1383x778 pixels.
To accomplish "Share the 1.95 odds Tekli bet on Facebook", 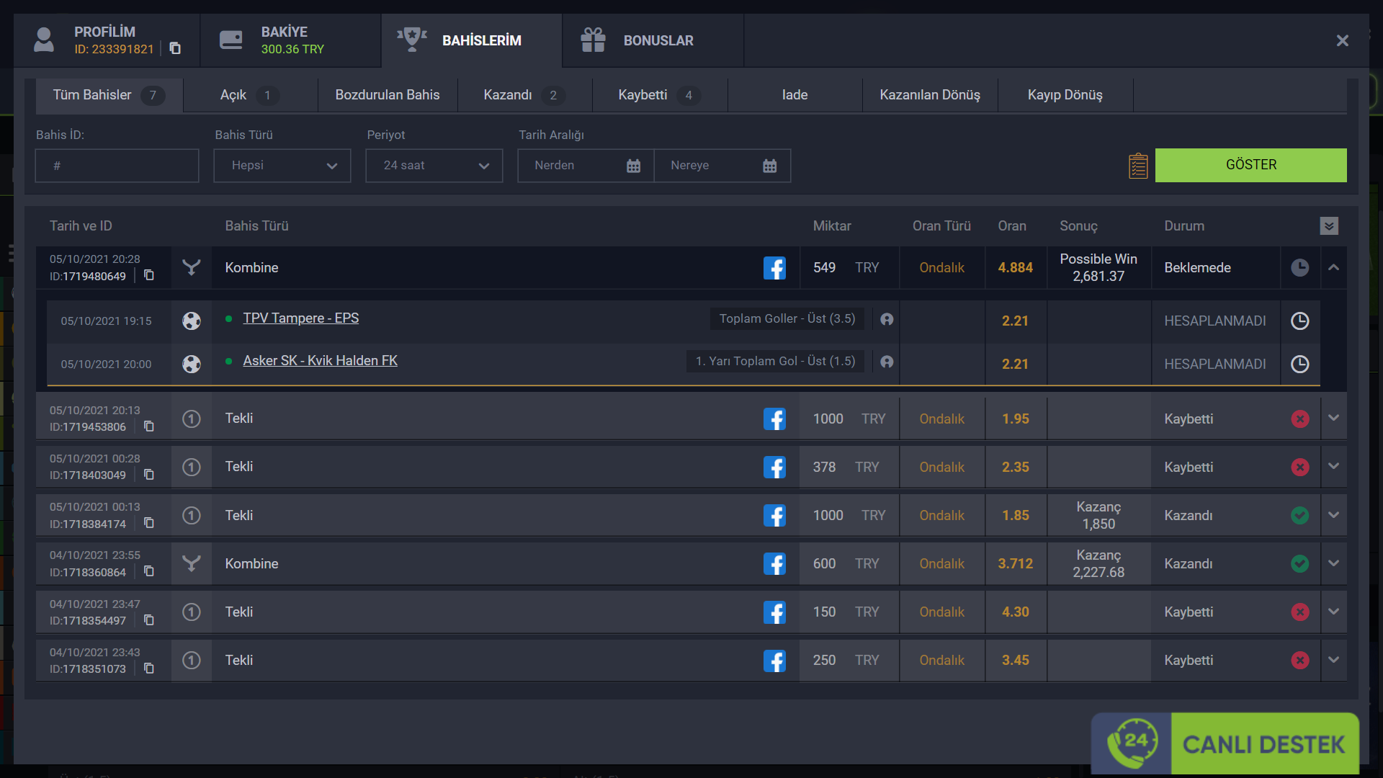I will pyautogui.click(x=774, y=419).
